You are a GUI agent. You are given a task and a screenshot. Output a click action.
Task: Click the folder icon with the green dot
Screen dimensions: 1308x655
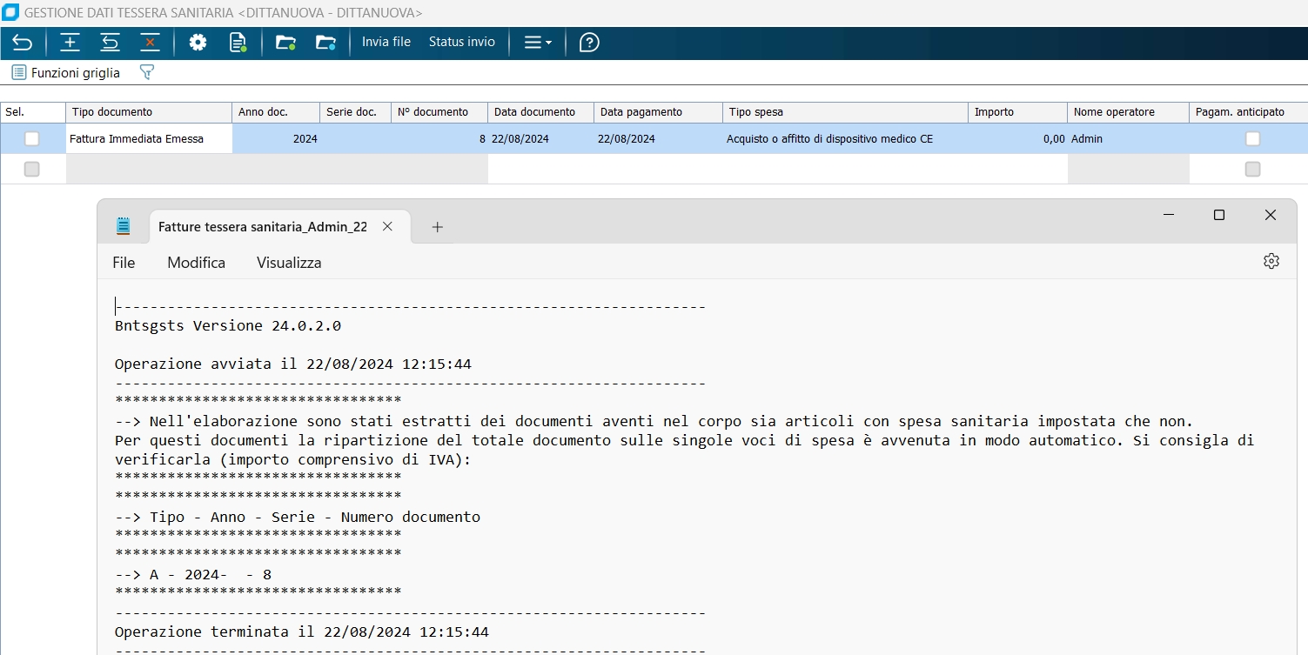(x=285, y=42)
